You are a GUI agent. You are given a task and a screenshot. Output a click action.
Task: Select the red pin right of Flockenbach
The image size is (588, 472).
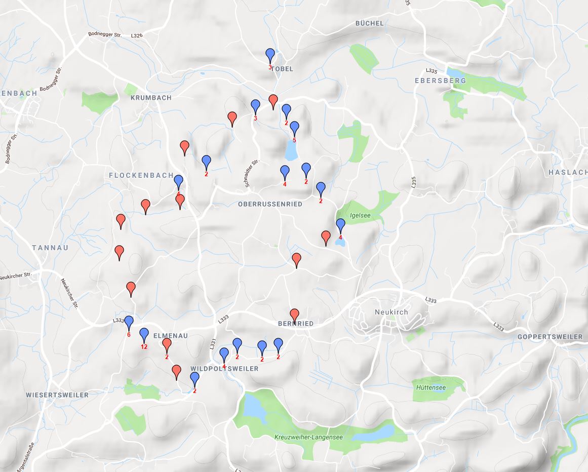click(180, 202)
